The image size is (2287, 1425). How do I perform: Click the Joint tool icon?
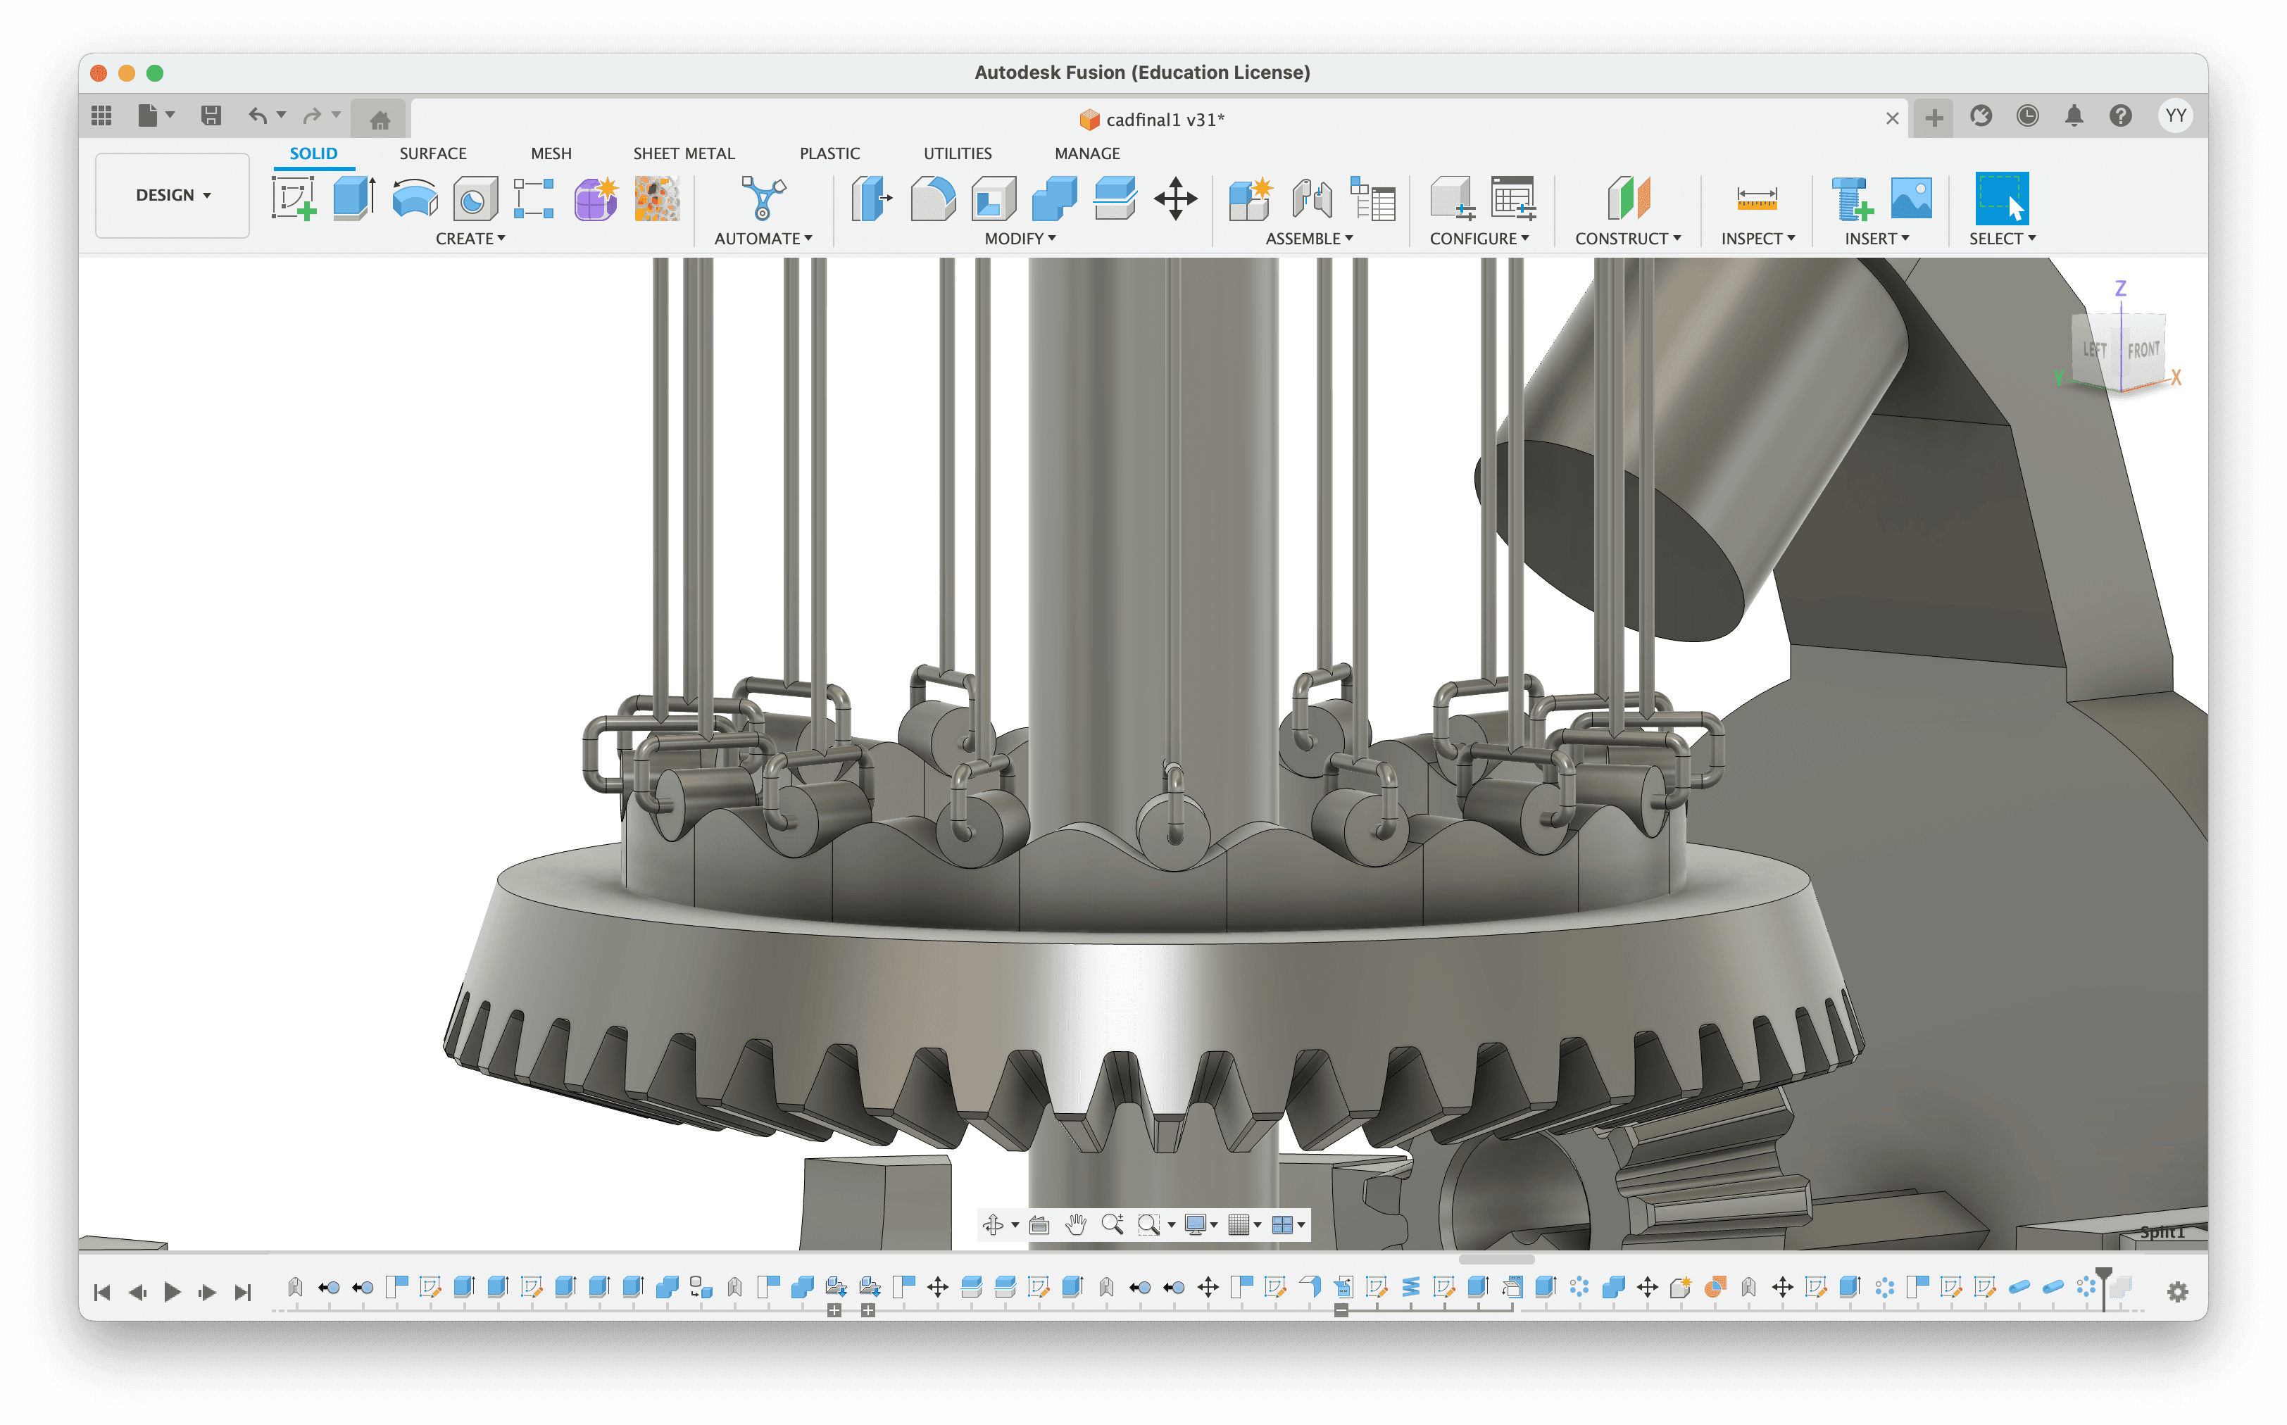[x=1311, y=198]
